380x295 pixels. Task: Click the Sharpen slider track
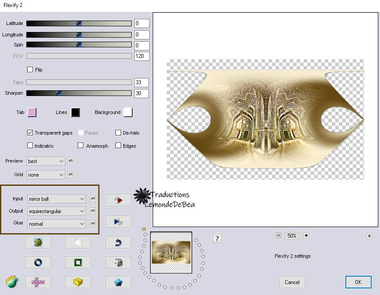(79, 93)
